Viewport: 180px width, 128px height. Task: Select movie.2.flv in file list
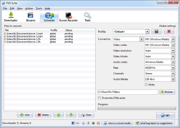[50, 42]
